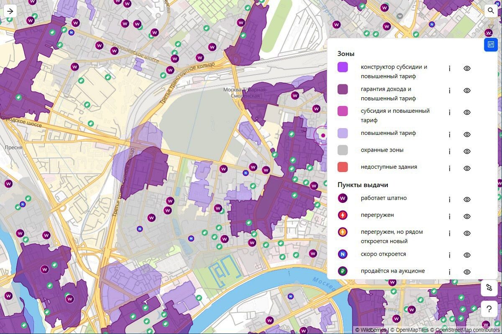Hide 'работает штатно' pickup points
Image resolution: width=502 pixels, height=334 pixels.
tap(467, 200)
